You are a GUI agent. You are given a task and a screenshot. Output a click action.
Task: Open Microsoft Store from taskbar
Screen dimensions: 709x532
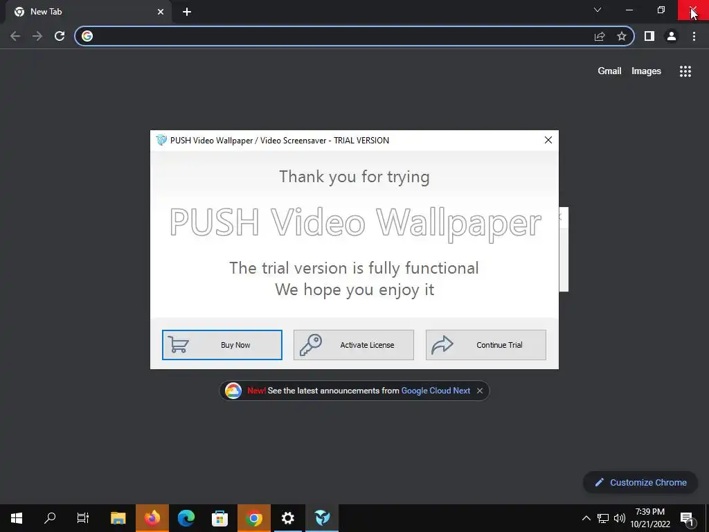pyautogui.click(x=219, y=518)
